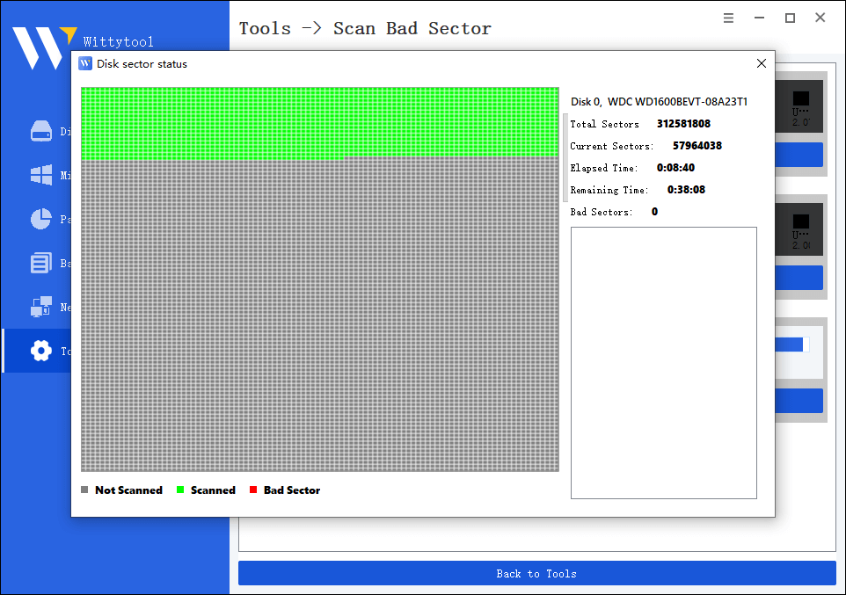Close the Disk sector status dialog
This screenshot has width=846, height=595.
(x=761, y=62)
